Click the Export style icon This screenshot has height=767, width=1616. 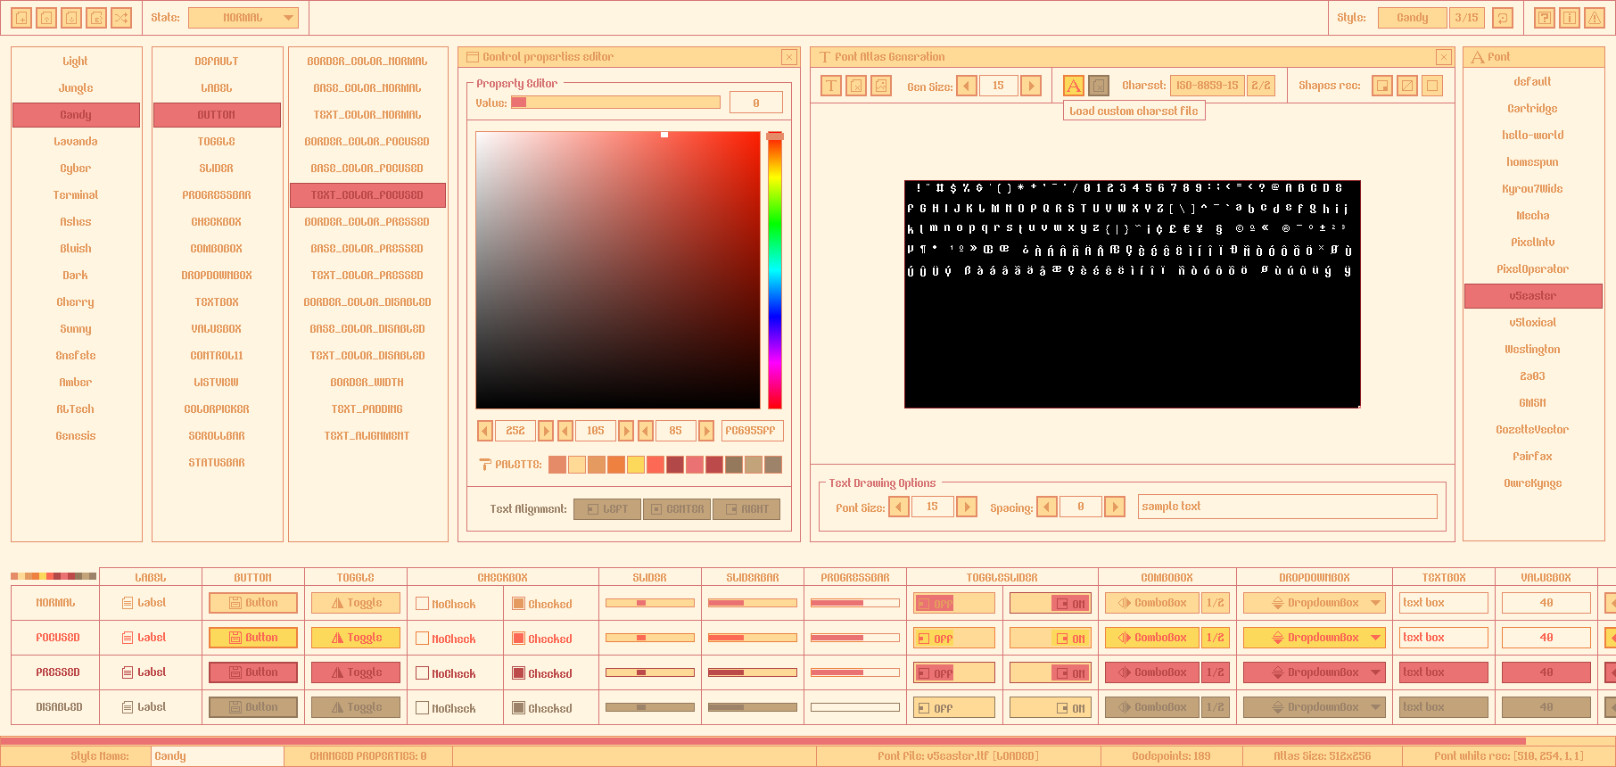96,18
